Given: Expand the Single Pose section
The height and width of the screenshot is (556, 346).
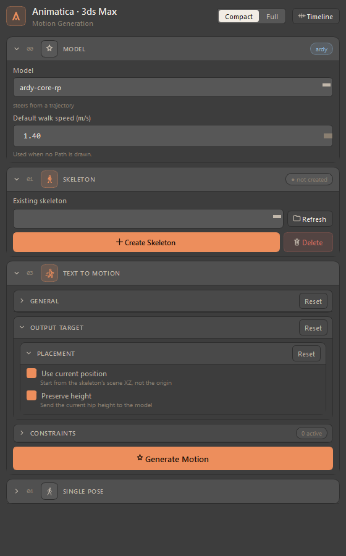Looking at the screenshot, I should (x=17, y=491).
